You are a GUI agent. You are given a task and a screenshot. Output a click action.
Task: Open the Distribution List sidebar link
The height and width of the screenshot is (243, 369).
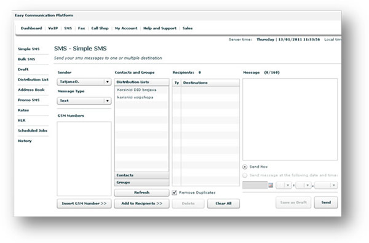tap(33, 79)
